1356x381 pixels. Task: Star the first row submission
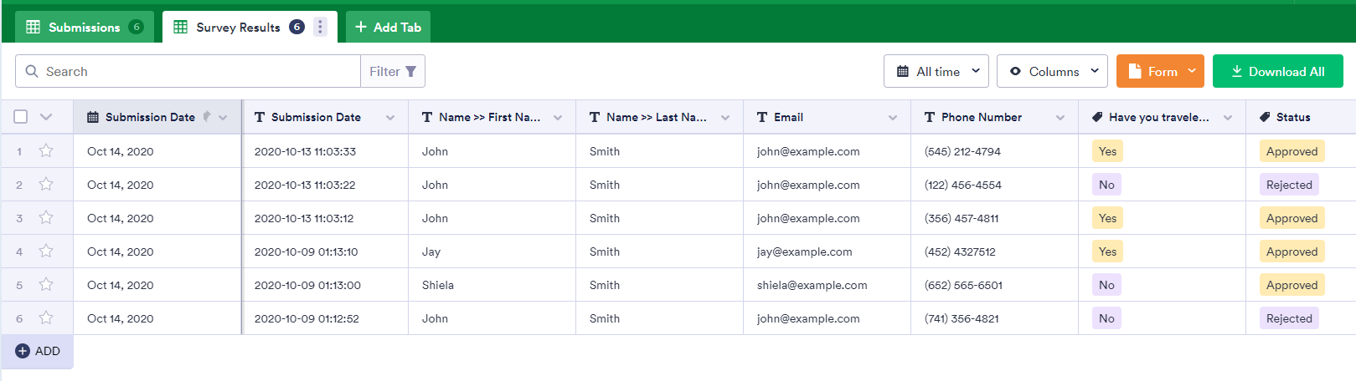click(46, 151)
